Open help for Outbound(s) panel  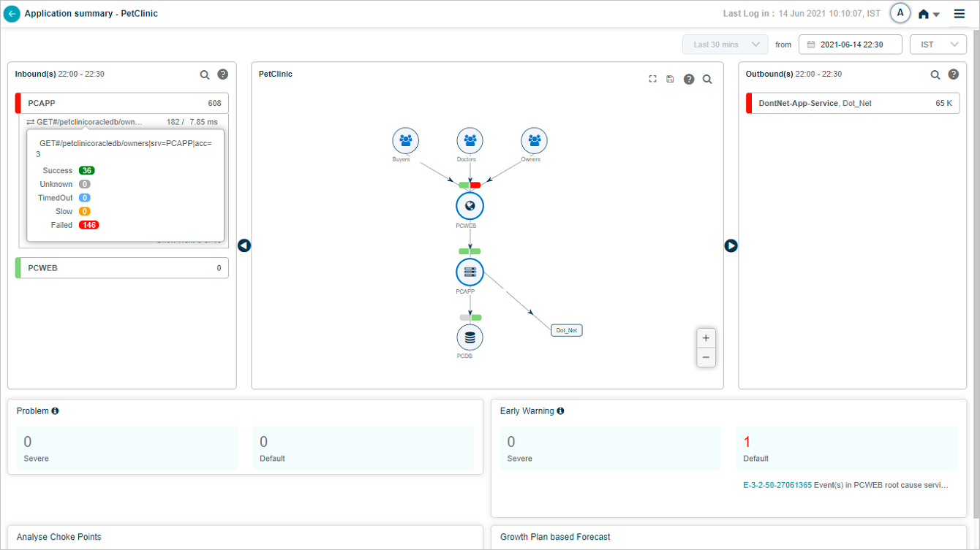954,75
